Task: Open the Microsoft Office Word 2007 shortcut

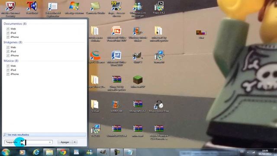Action: (x=116, y=58)
